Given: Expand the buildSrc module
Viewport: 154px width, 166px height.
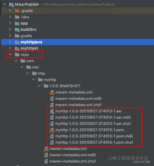Looking at the screenshot, I should pyautogui.click(x=10, y=29).
